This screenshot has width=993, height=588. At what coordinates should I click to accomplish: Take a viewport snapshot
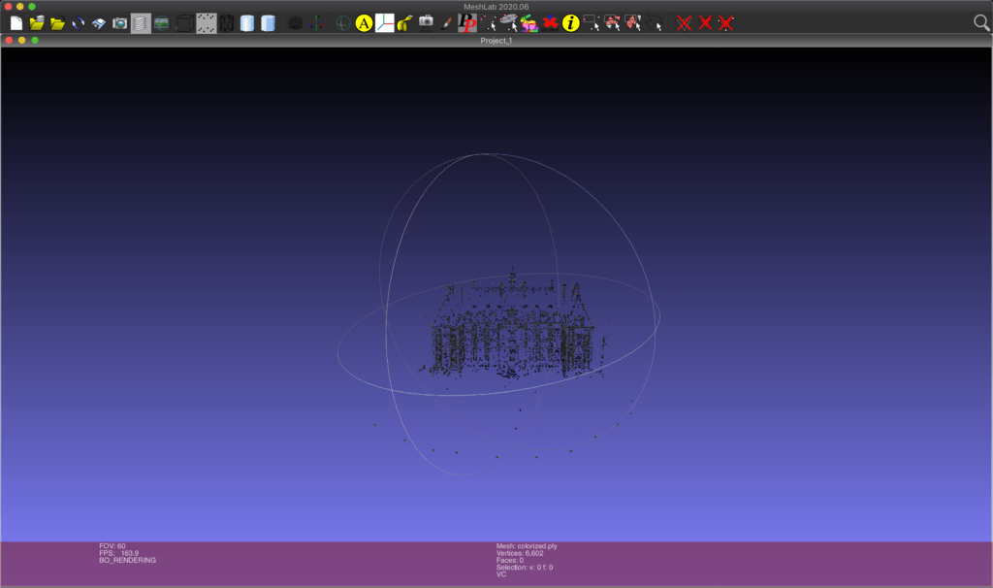tap(119, 23)
